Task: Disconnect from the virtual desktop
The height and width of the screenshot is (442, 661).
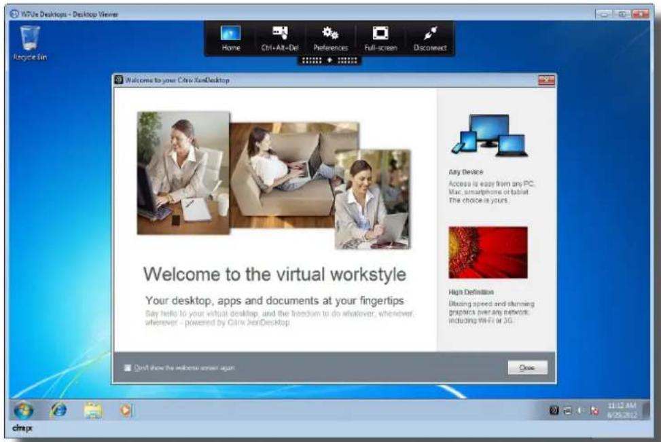Action: pyautogui.click(x=429, y=38)
